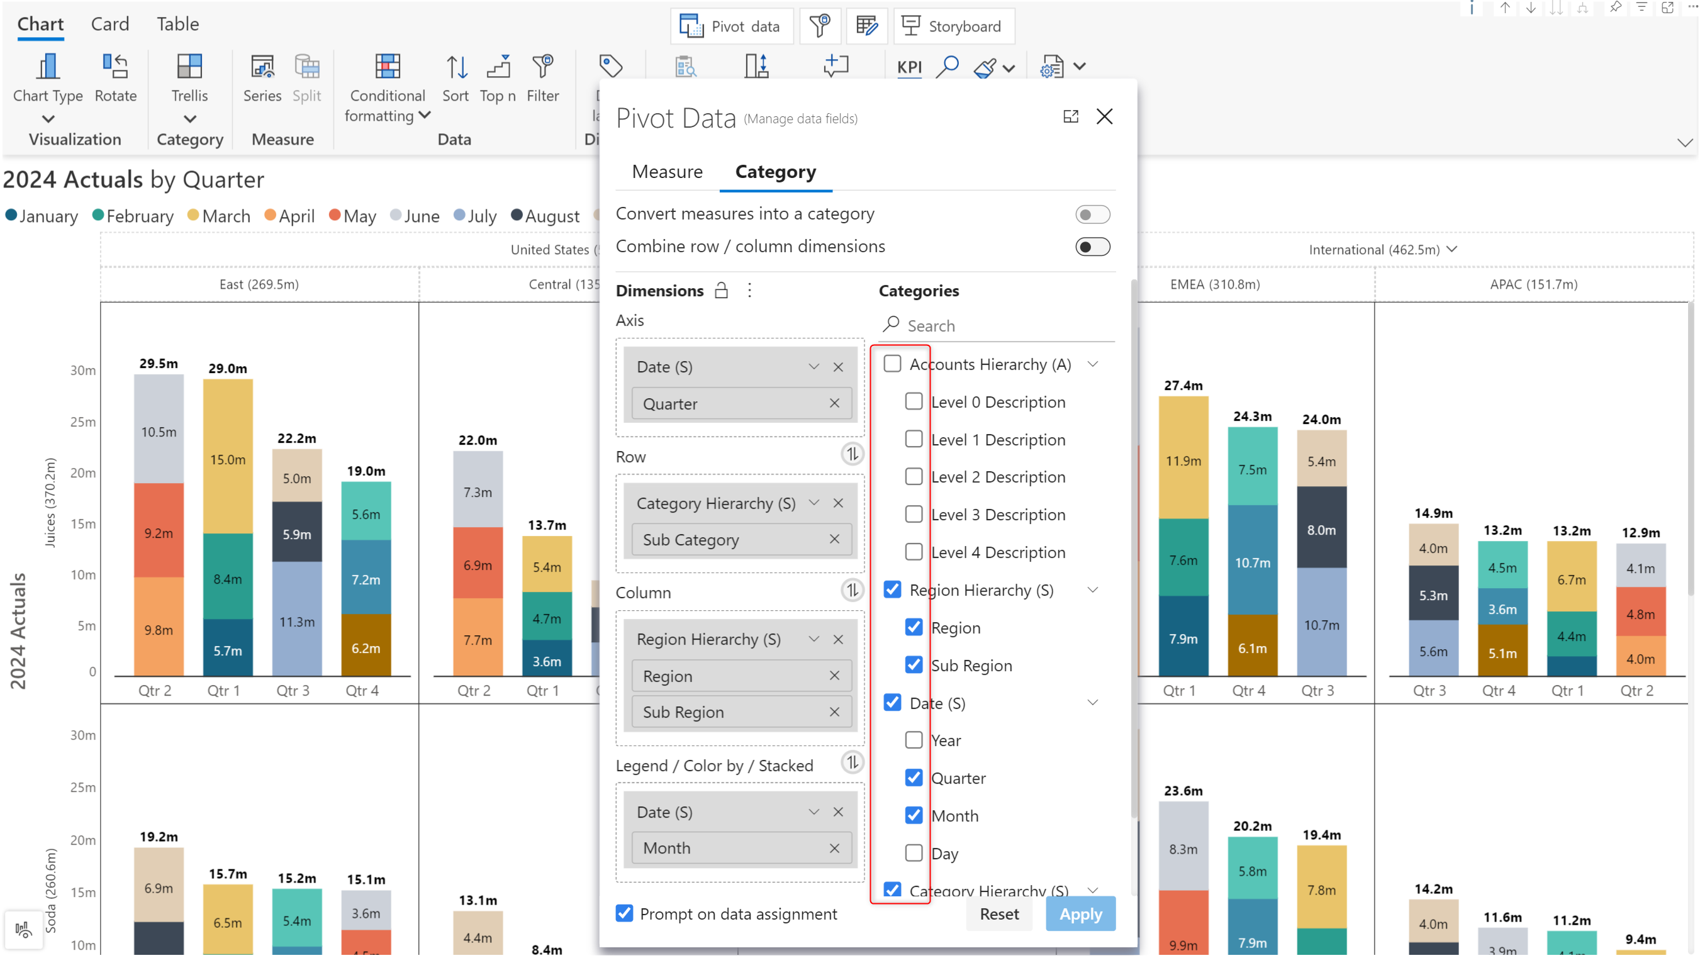Click the paint bucket format icon
Screen dimensions: 1700x958
tap(985, 67)
